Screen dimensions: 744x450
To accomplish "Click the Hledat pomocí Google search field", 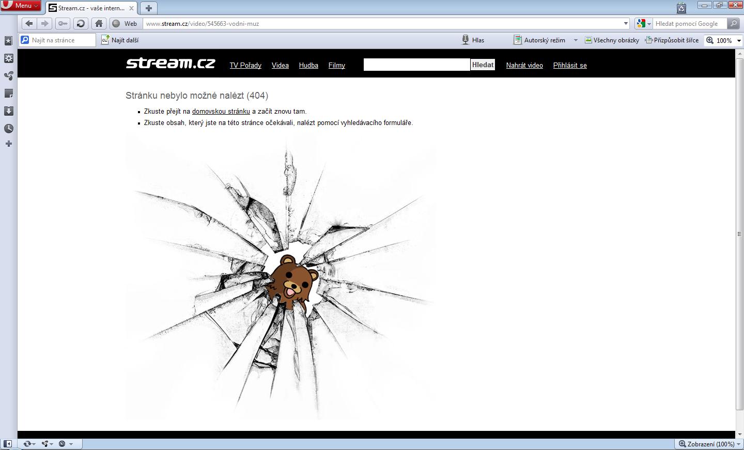I will click(690, 23).
